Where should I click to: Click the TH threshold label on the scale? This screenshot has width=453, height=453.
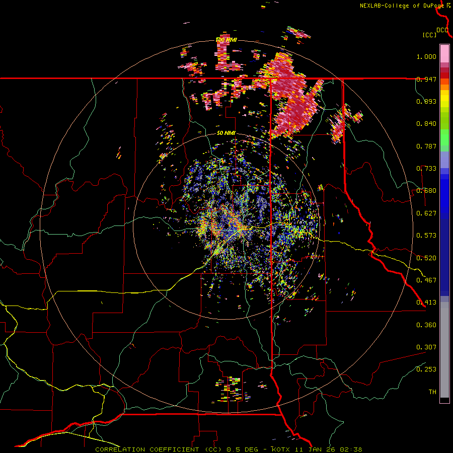[432, 392]
